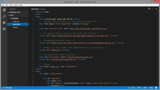Follow the SkypeBootstrap.min.js URL link

click(x=82, y=43)
